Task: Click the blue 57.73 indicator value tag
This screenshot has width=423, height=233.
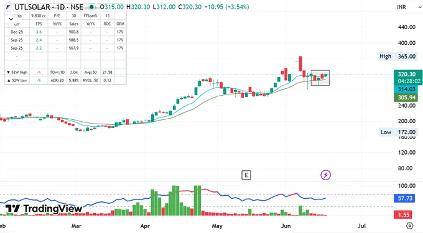Action: [405, 198]
